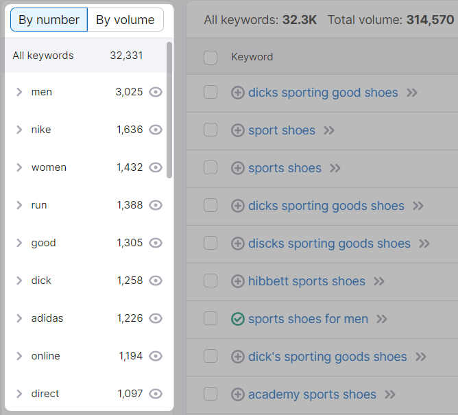This screenshot has height=415, width=458.
Task: Click the keyword groups panel scrollbar
Action: point(169,110)
